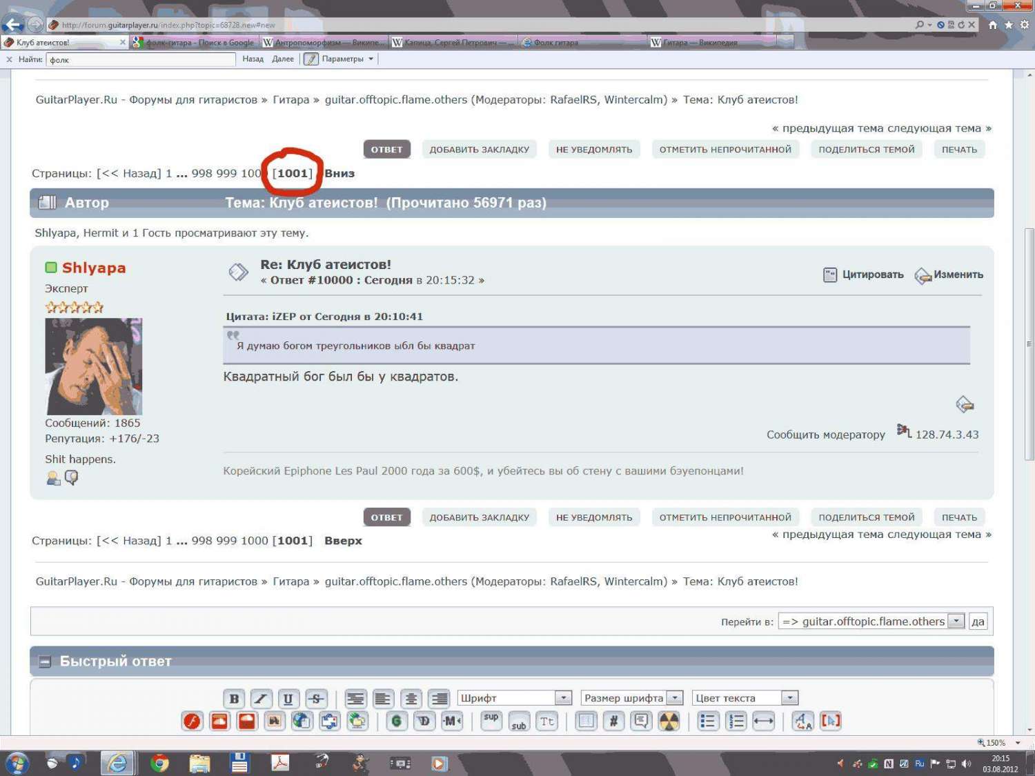Insert quote bubble in reply editor
The image size is (1035, 776).
coord(641,722)
